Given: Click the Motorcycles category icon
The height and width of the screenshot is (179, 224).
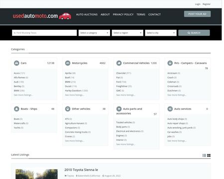Looking at the screenshot, I should [68, 63].
